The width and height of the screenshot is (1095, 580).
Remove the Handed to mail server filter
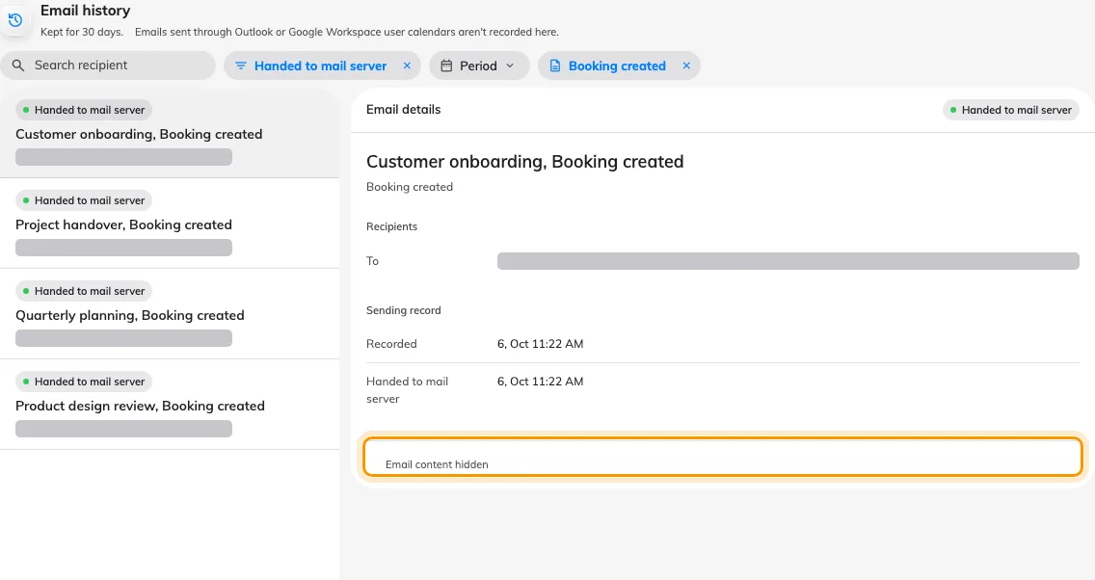407,66
